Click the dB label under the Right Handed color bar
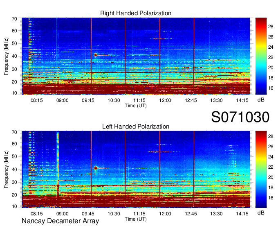Image resolution: width=278 pixels, height=226 pixels. coord(261,100)
